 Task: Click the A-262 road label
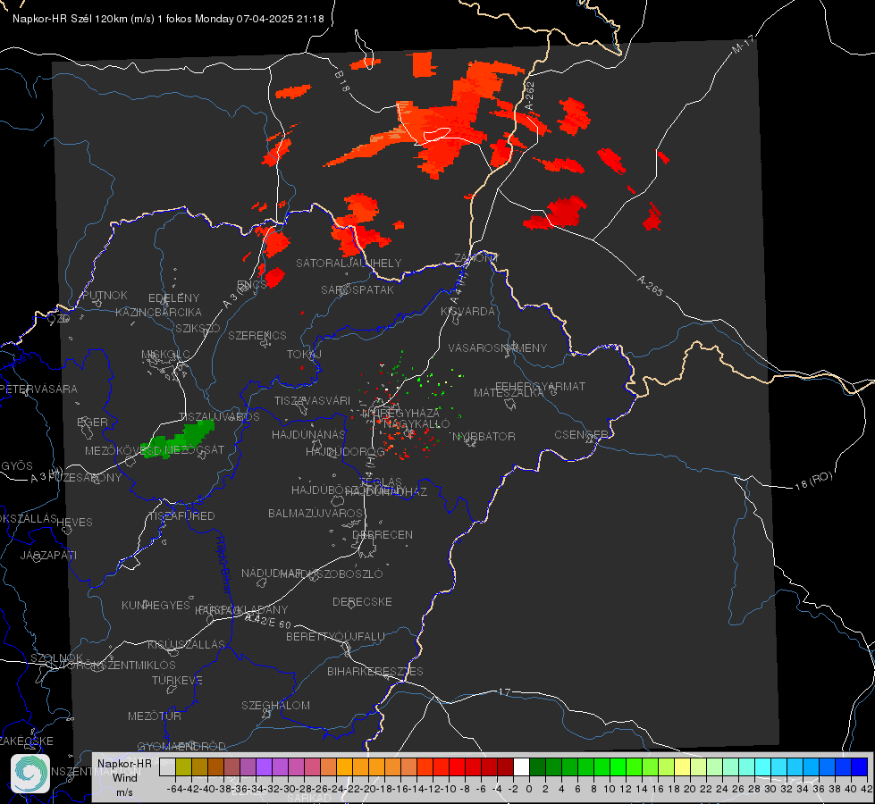point(529,96)
